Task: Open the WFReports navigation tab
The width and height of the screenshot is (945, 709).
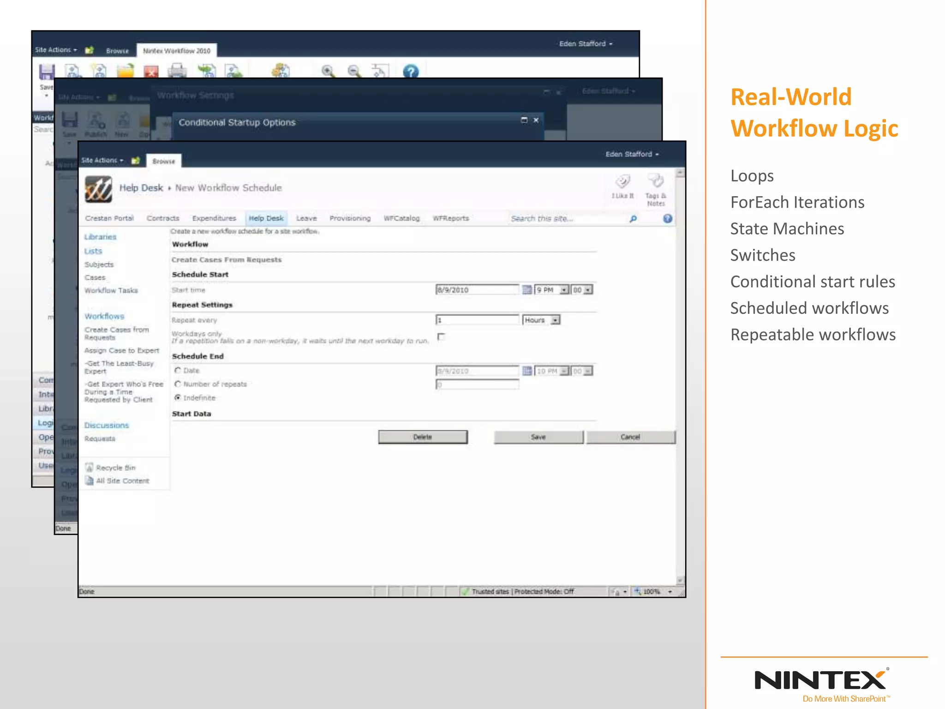Action: click(450, 218)
